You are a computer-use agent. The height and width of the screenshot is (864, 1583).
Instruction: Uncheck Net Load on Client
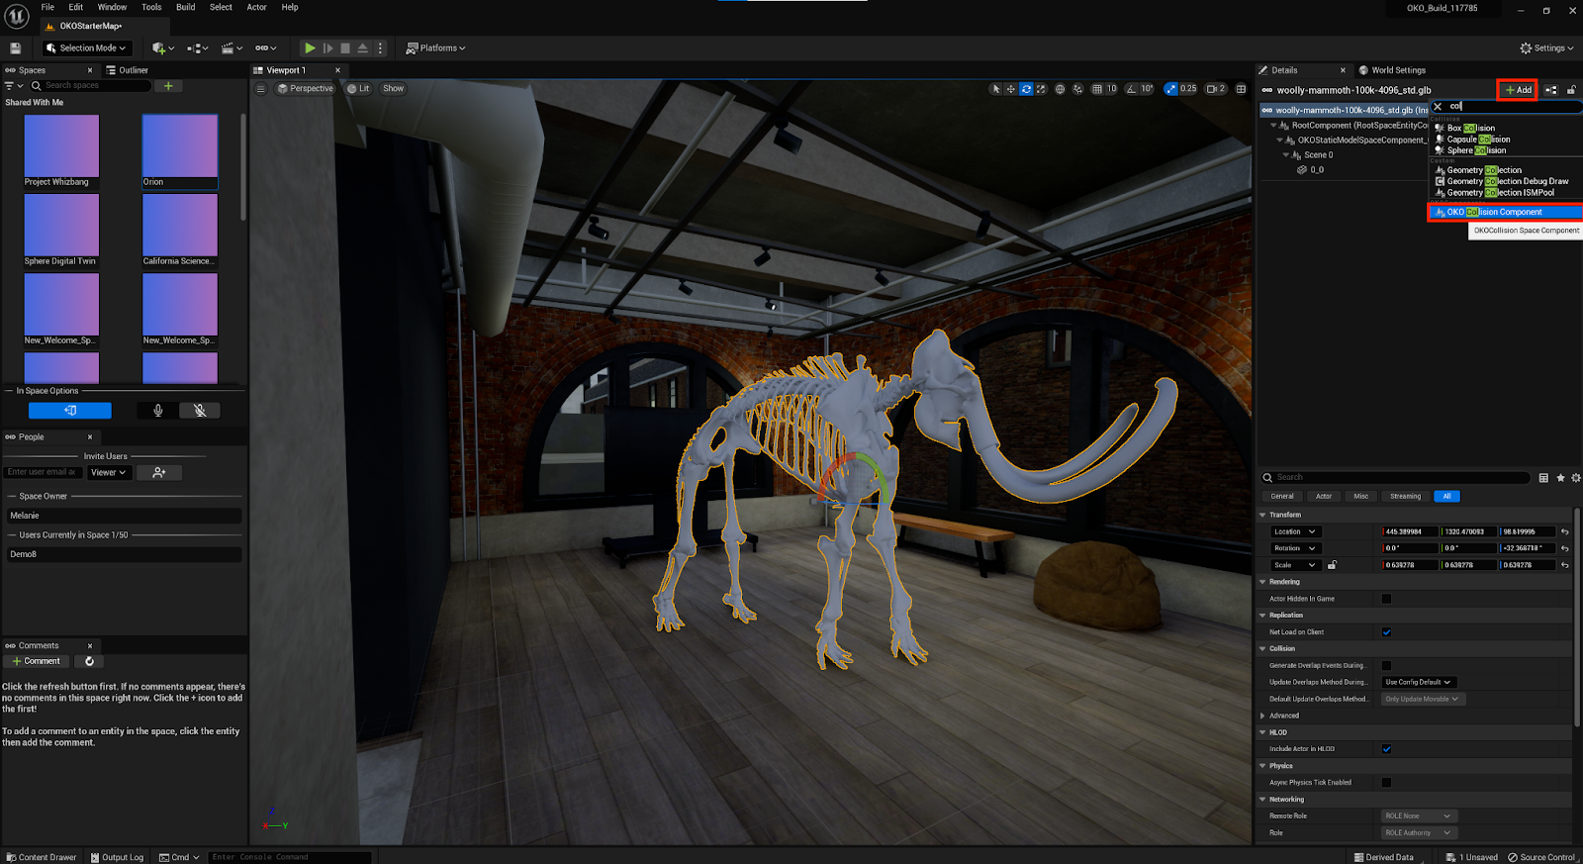pyautogui.click(x=1386, y=632)
